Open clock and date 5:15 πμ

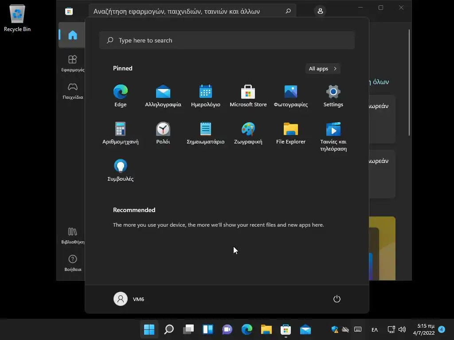[424, 329]
